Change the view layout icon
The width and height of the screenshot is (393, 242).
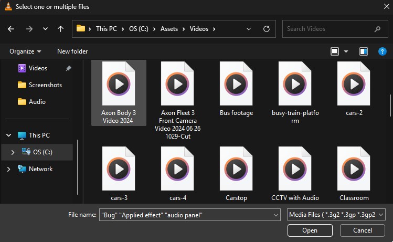click(335, 51)
